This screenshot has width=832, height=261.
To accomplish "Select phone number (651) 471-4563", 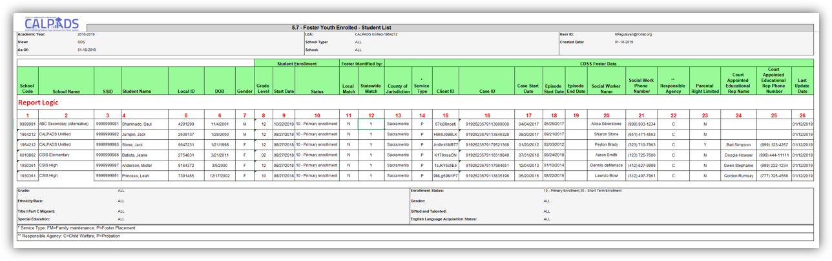I will (641, 134).
